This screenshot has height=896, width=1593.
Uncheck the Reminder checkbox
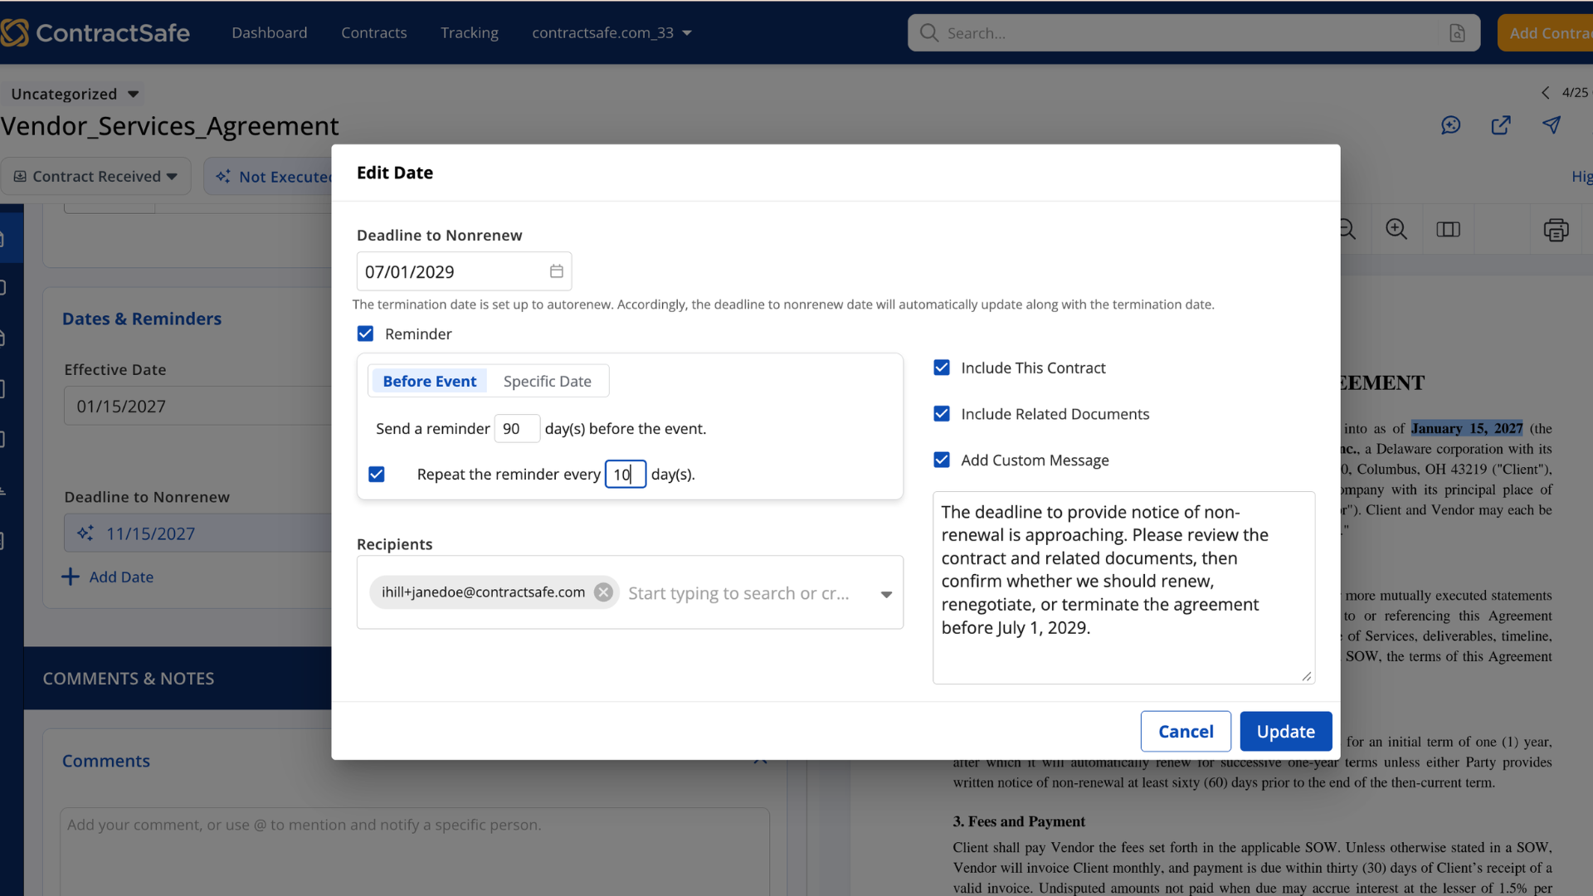click(365, 334)
